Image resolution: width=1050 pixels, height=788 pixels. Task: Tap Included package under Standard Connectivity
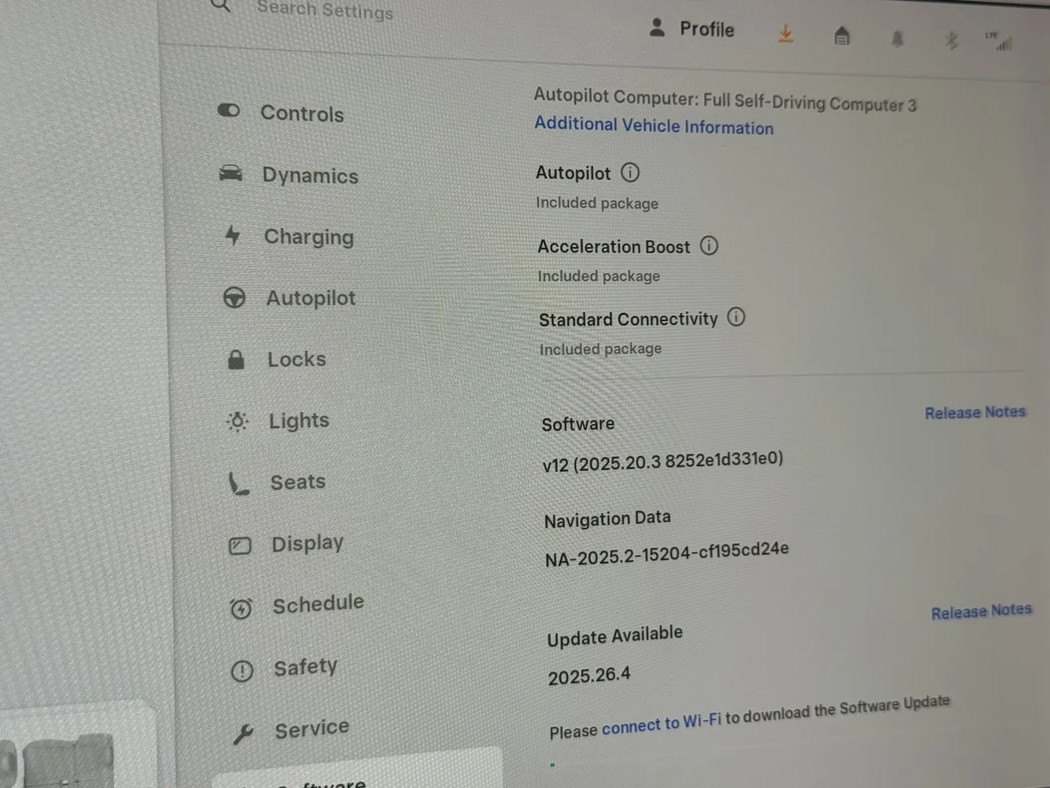pos(600,349)
